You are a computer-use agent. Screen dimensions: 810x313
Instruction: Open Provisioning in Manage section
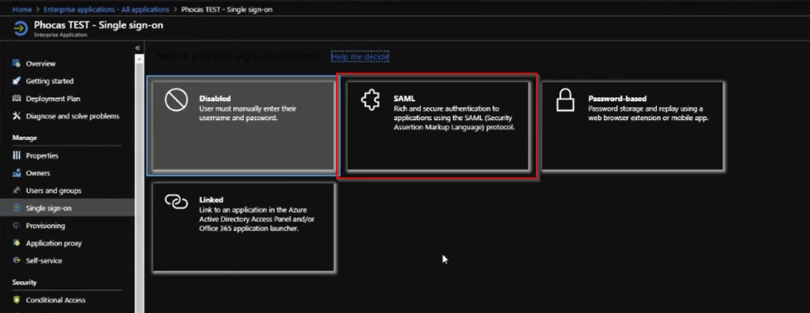pos(45,226)
